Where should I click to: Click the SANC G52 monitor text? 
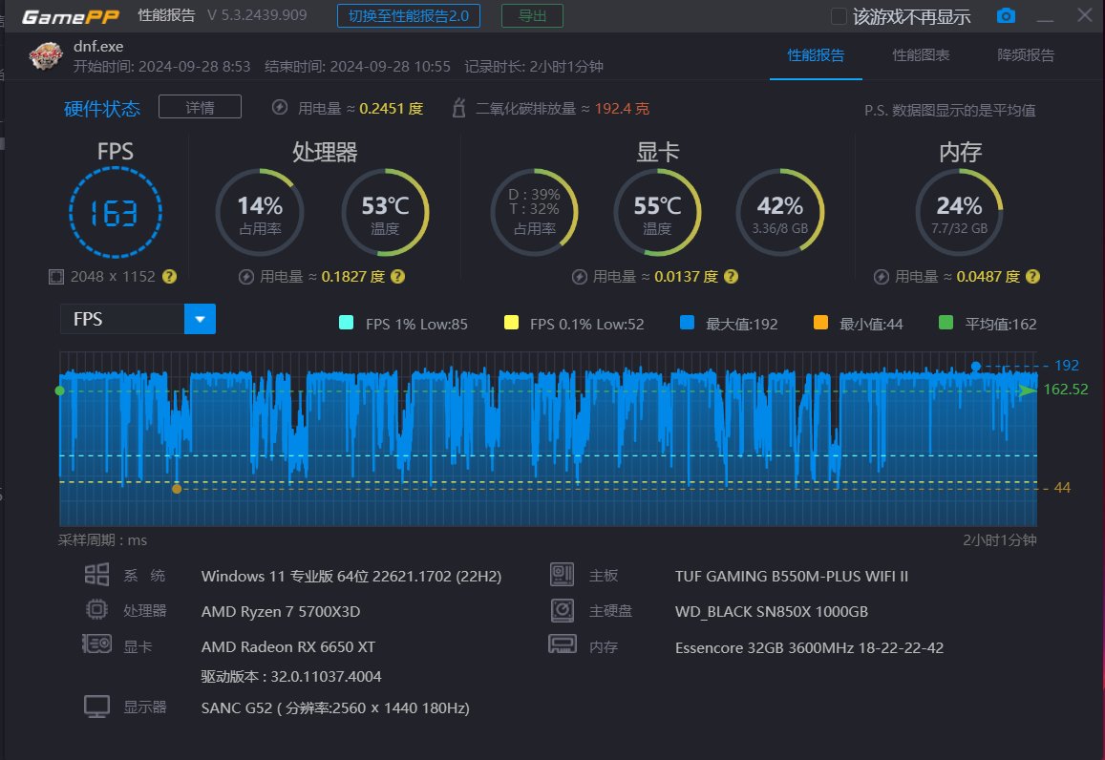click(x=335, y=707)
